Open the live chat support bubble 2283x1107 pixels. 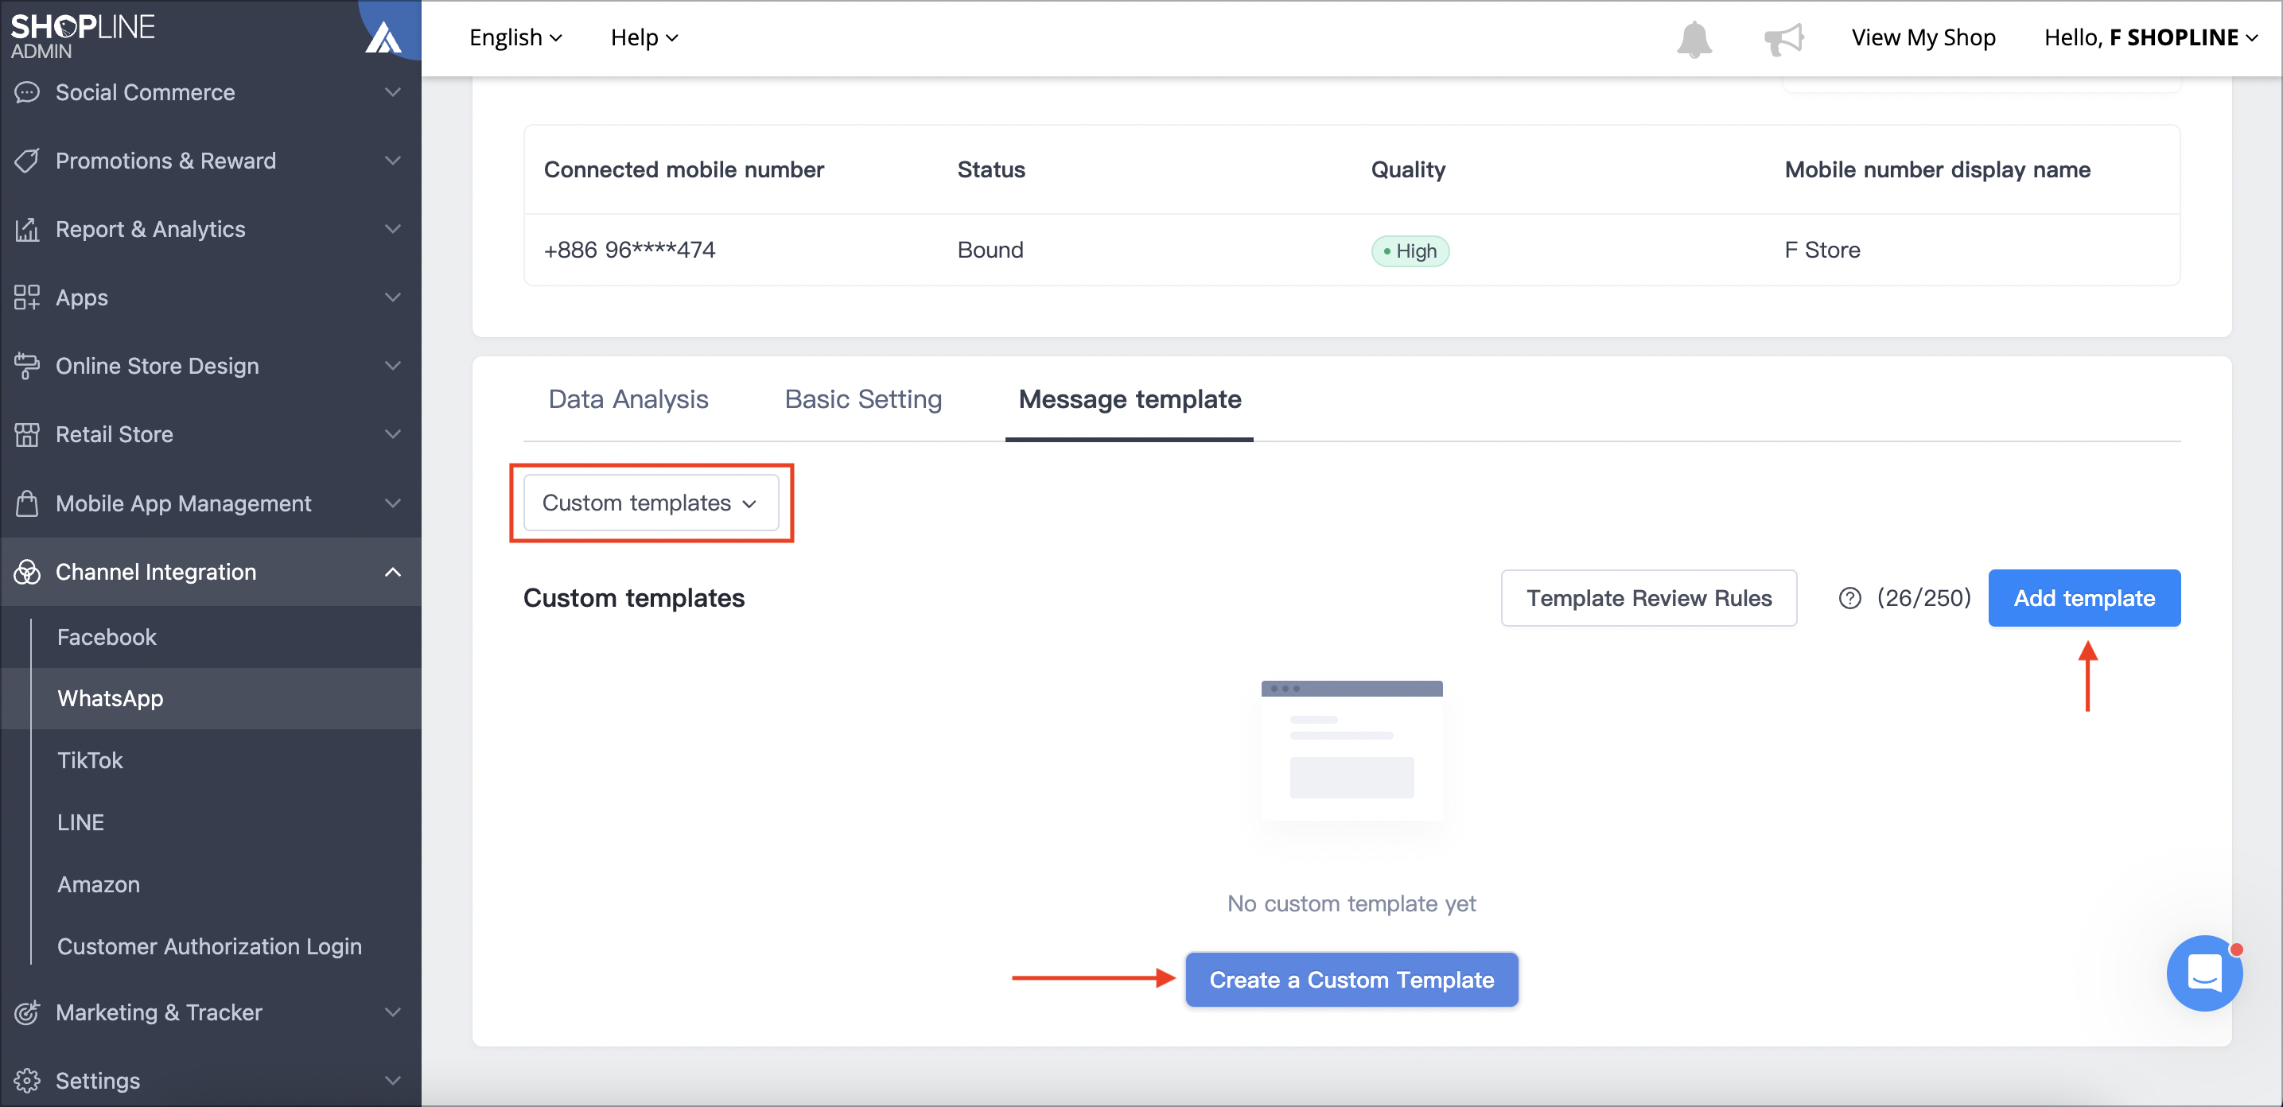point(2204,973)
